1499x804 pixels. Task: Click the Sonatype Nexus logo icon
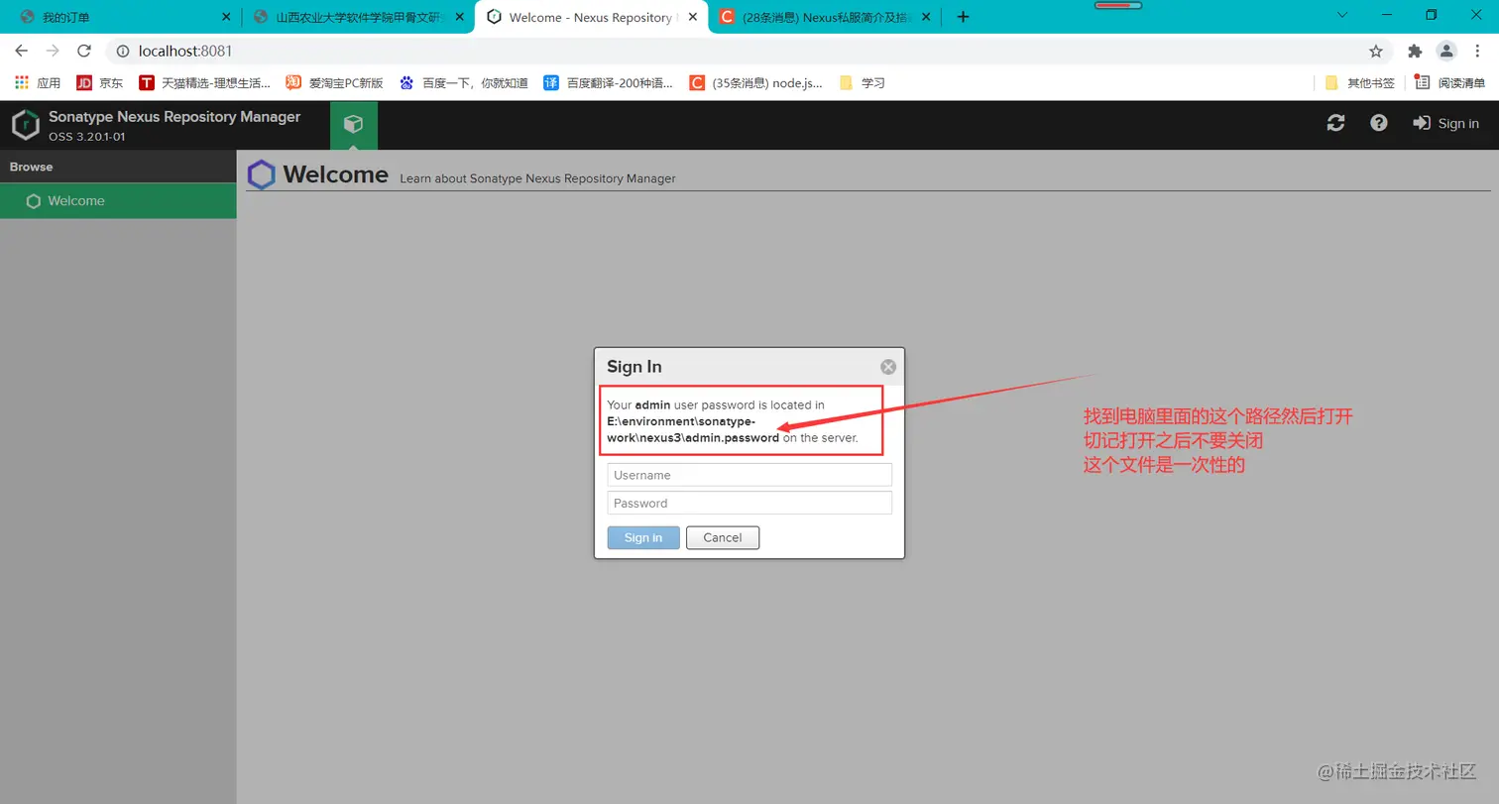(26, 125)
